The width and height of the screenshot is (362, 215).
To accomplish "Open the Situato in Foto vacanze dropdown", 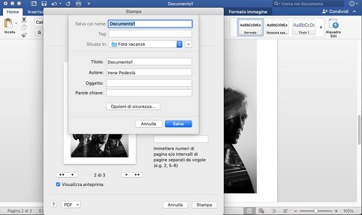I will (145, 44).
